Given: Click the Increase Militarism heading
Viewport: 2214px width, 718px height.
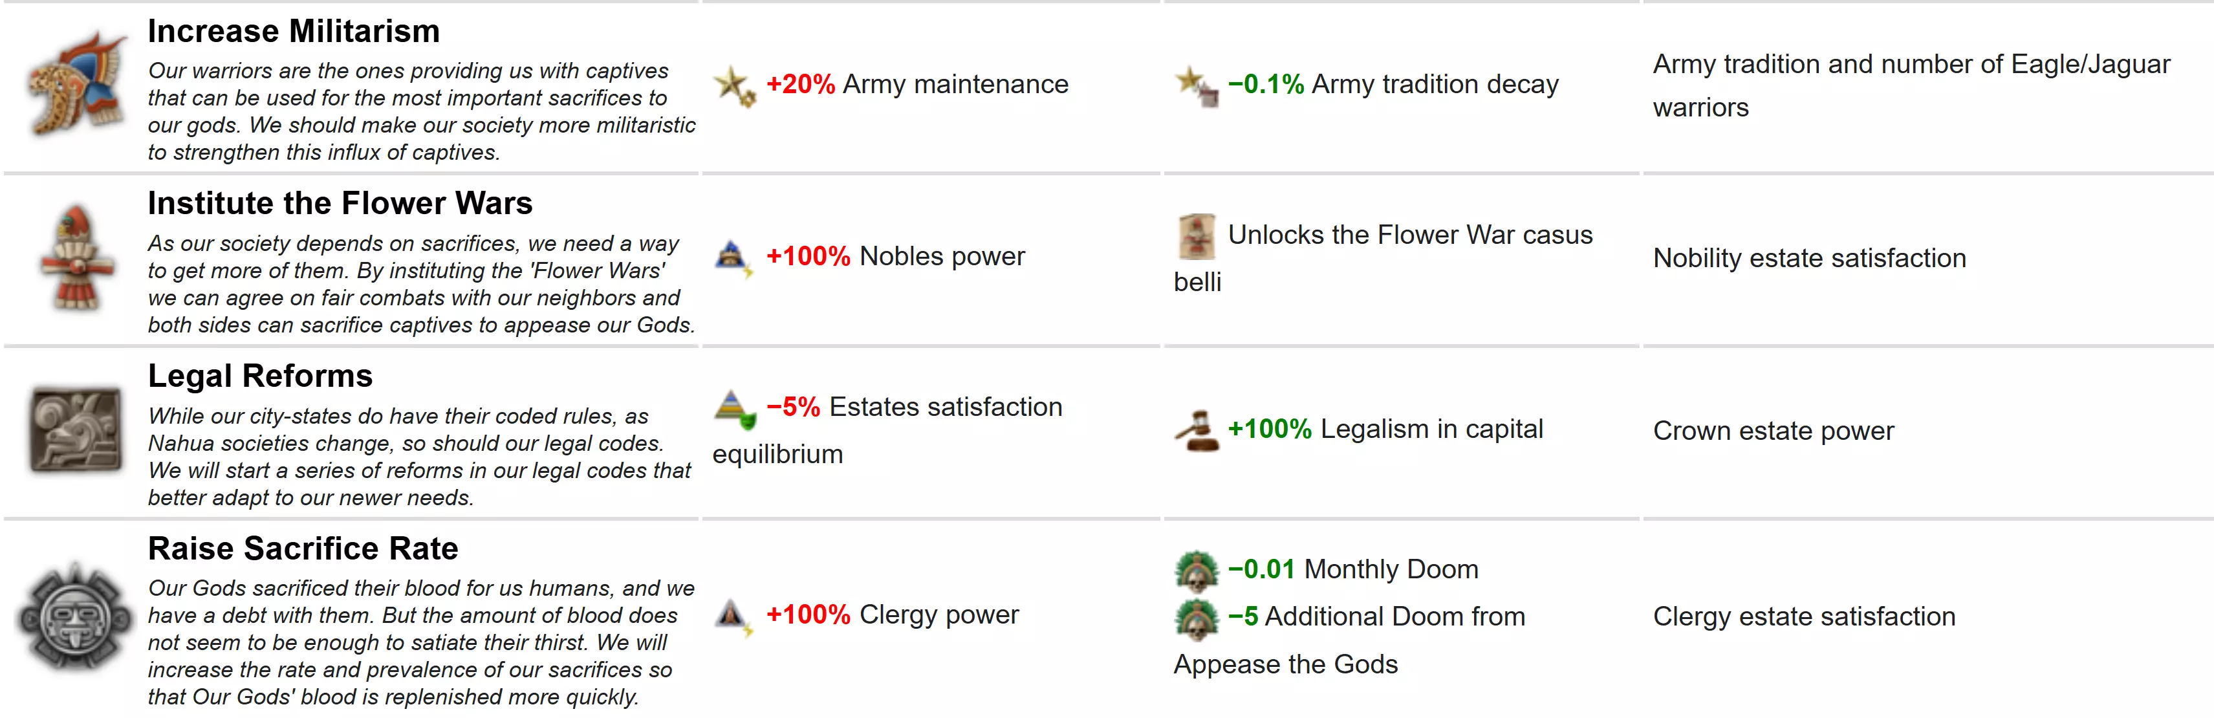Looking at the screenshot, I should click(294, 32).
